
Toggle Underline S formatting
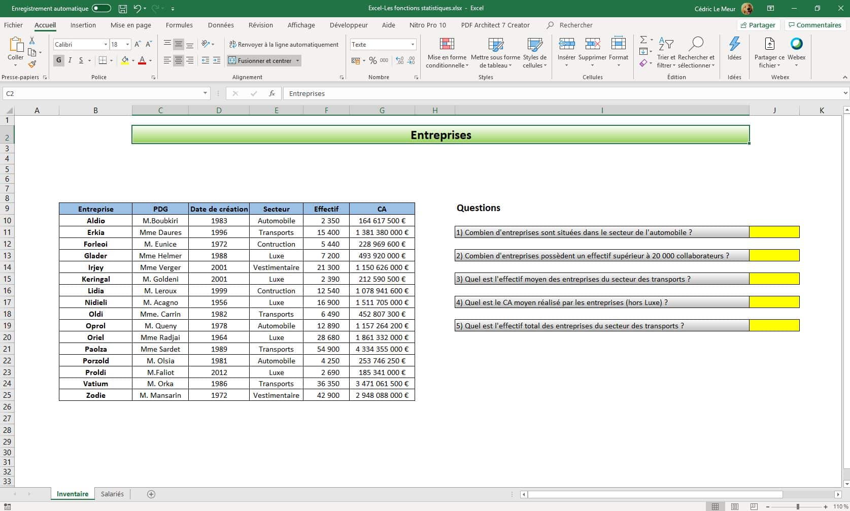81,60
